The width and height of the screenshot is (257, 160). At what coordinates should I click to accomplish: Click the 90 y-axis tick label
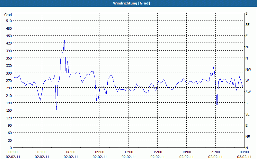(x=10, y=125)
